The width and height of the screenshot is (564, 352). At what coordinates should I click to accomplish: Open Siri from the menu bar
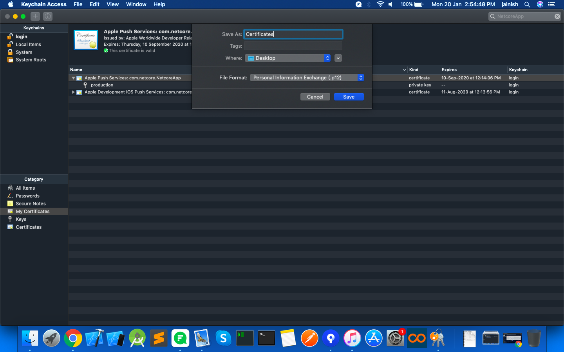pos(540,4)
